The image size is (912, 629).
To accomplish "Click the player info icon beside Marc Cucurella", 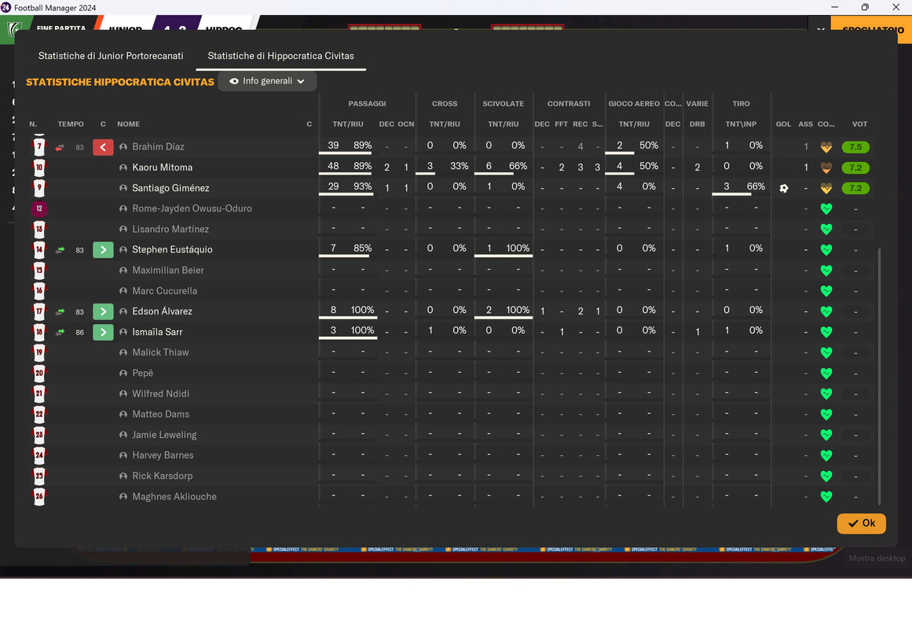I will coord(123,291).
